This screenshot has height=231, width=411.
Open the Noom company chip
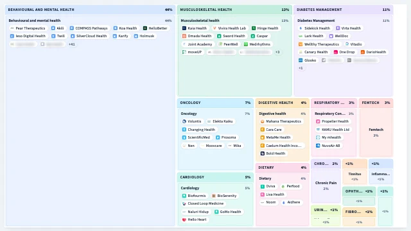(268, 203)
